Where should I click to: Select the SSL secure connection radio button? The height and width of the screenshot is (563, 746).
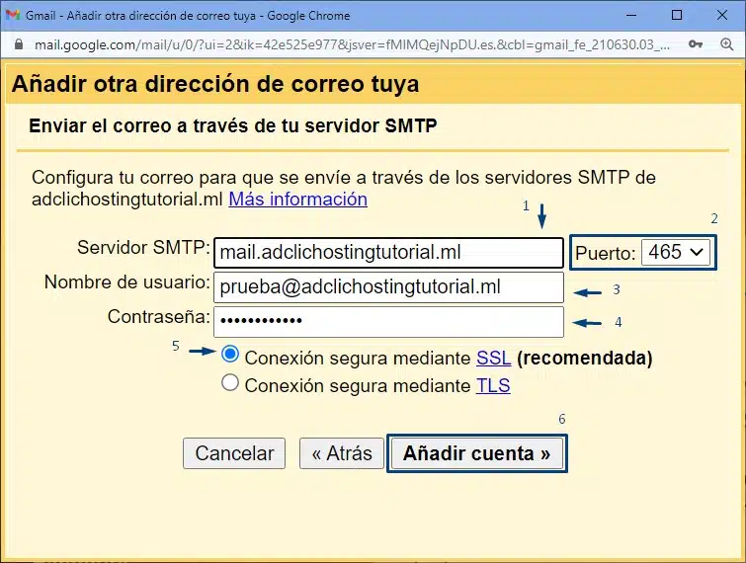click(x=230, y=355)
